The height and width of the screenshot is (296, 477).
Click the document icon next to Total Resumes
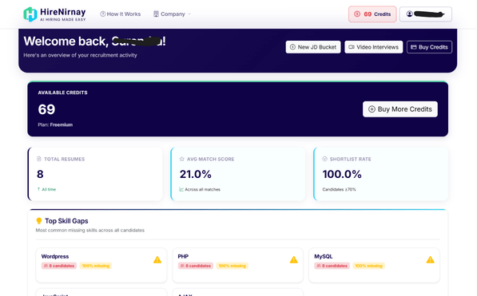(x=39, y=159)
